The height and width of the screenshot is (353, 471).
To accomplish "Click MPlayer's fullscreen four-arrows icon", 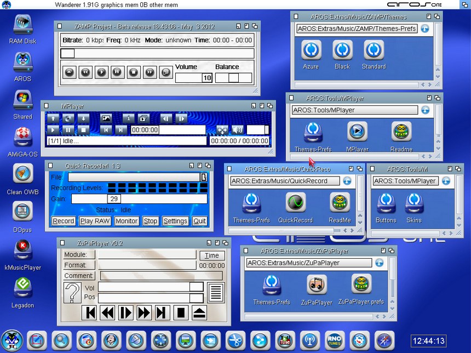I will 222,130.
